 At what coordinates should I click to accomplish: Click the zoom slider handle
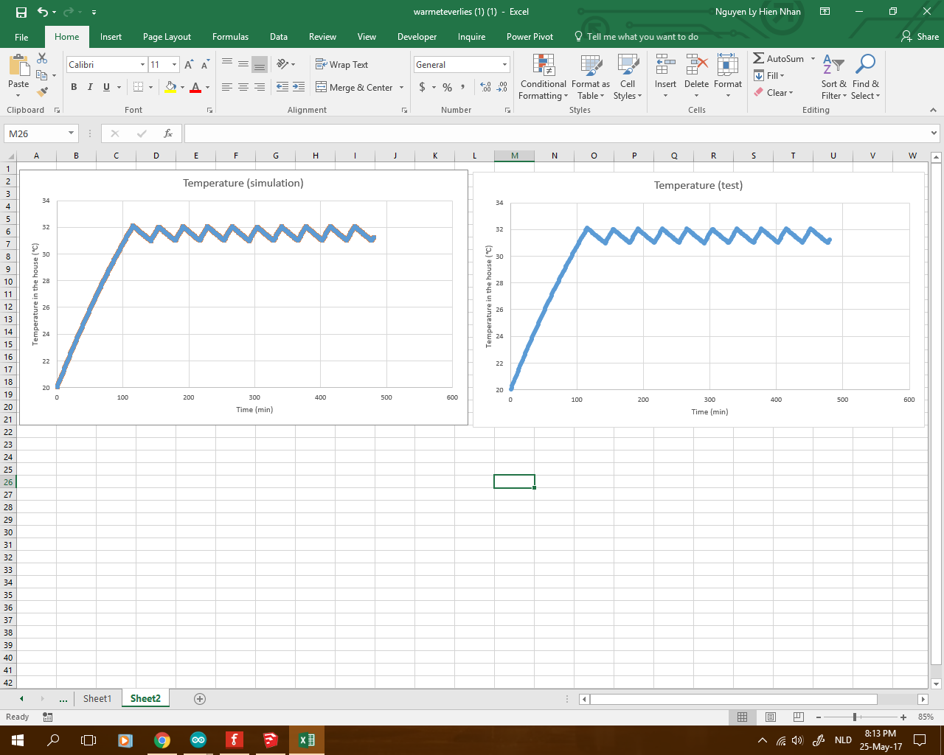(x=855, y=717)
